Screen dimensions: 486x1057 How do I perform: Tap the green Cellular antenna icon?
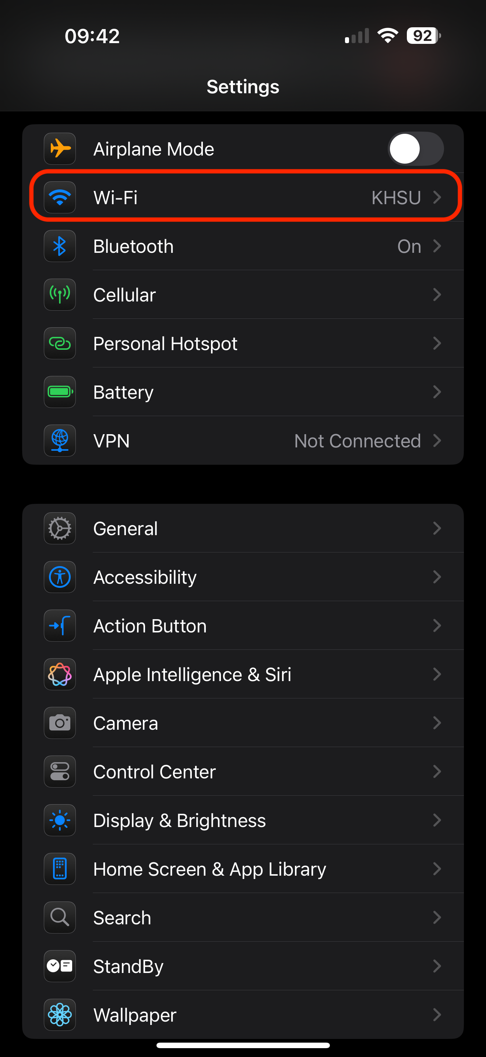point(60,294)
